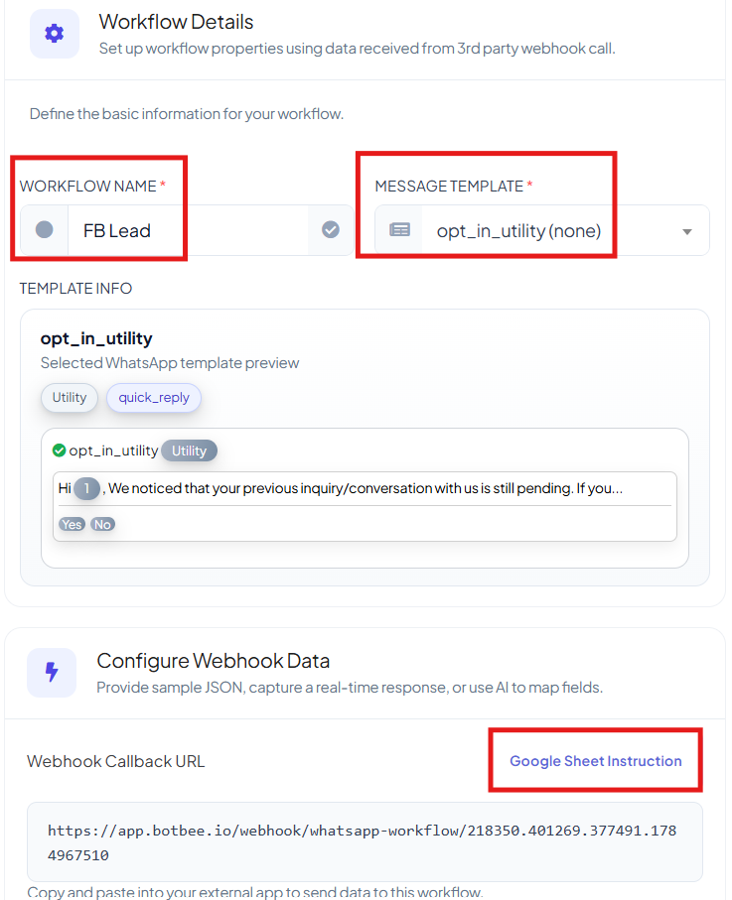Image resolution: width=732 pixels, height=900 pixels.
Task: Select the opt_in_utility (none) combo box
Action: coord(542,230)
